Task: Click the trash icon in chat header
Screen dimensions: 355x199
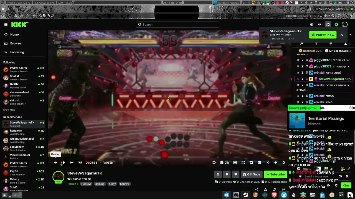Action: click(316, 44)
